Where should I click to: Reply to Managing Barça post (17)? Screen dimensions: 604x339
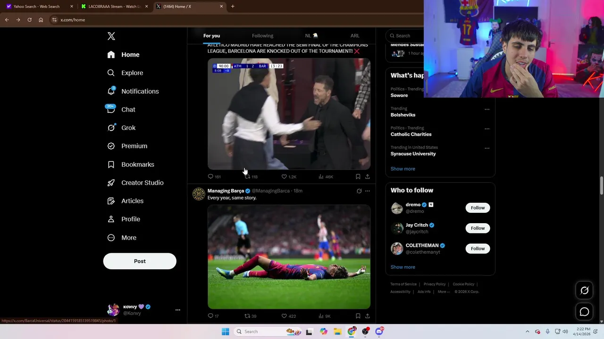click(x=213, y=316)
